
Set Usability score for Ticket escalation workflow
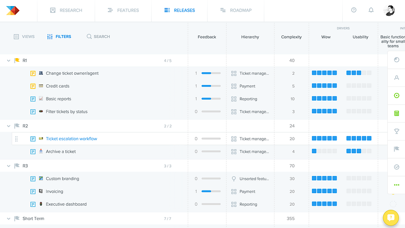pos(359,139)
